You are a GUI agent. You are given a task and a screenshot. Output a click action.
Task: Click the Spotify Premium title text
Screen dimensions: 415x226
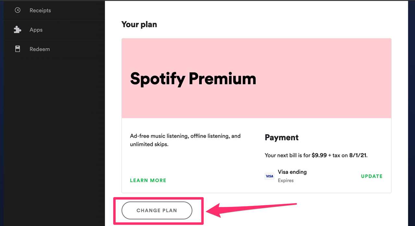pyautogui.click(x=193, y=78)
